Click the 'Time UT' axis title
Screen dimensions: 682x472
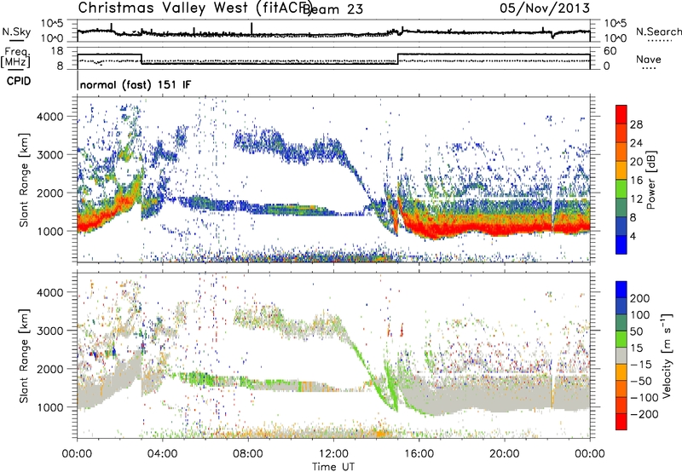[x=333, y=467]
